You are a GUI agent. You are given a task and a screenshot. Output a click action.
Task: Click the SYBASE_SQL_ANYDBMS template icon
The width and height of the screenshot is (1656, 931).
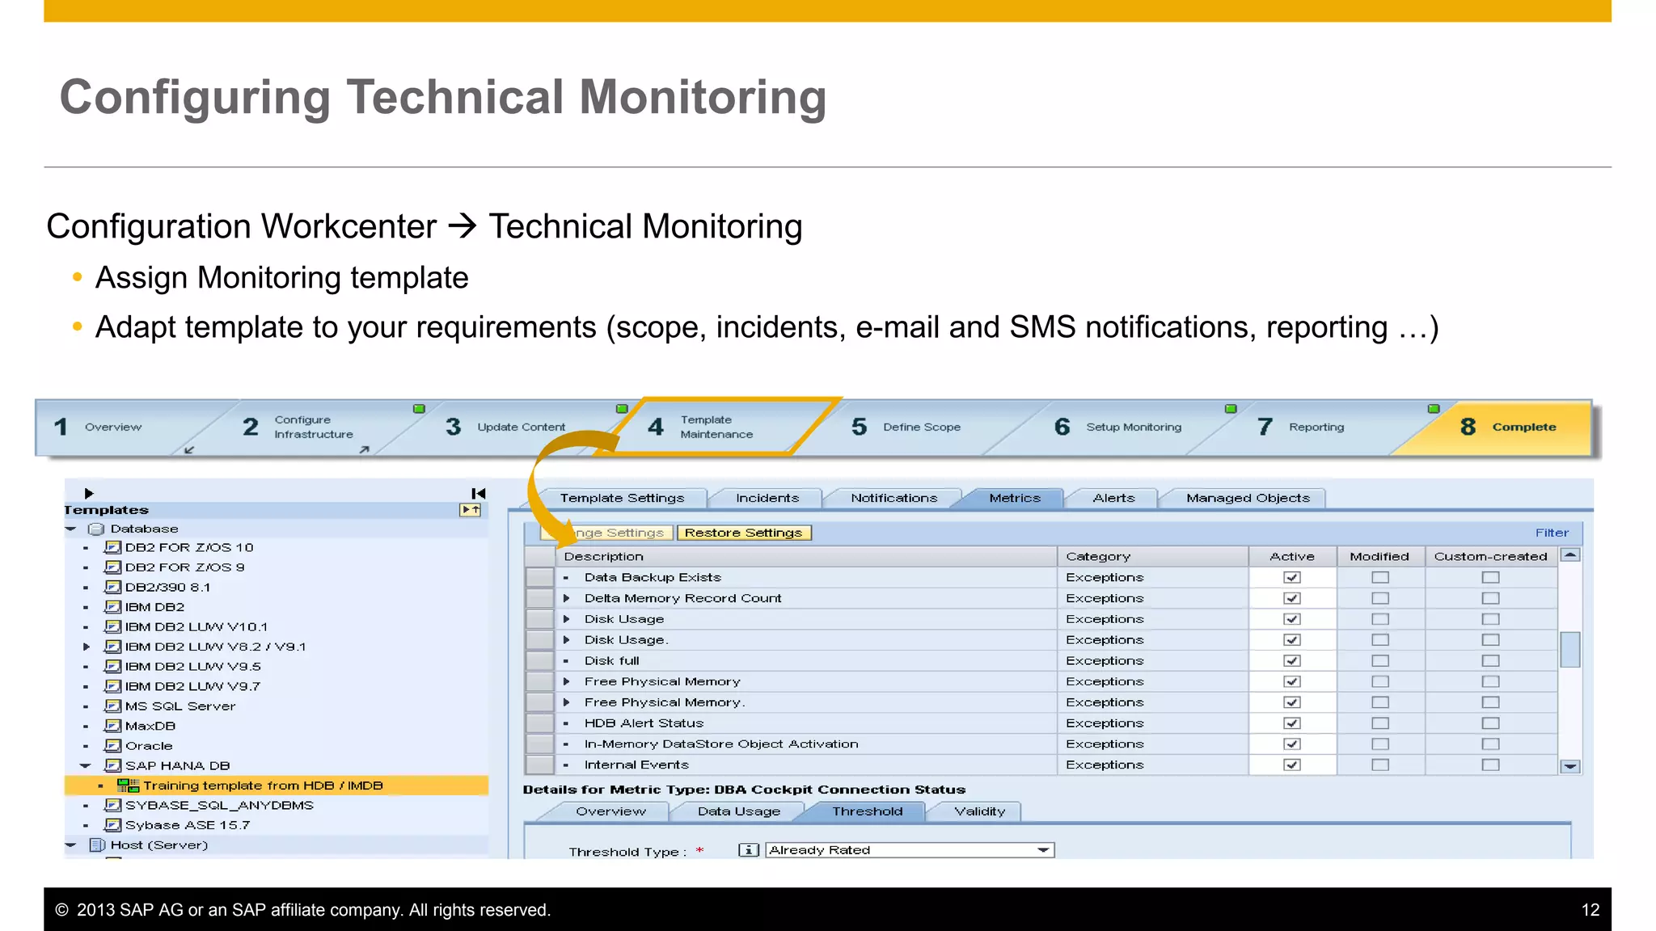[x=113, y=805]
